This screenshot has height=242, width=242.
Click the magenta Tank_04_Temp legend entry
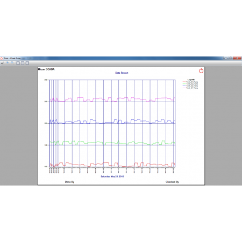click(x=190, y=88)
